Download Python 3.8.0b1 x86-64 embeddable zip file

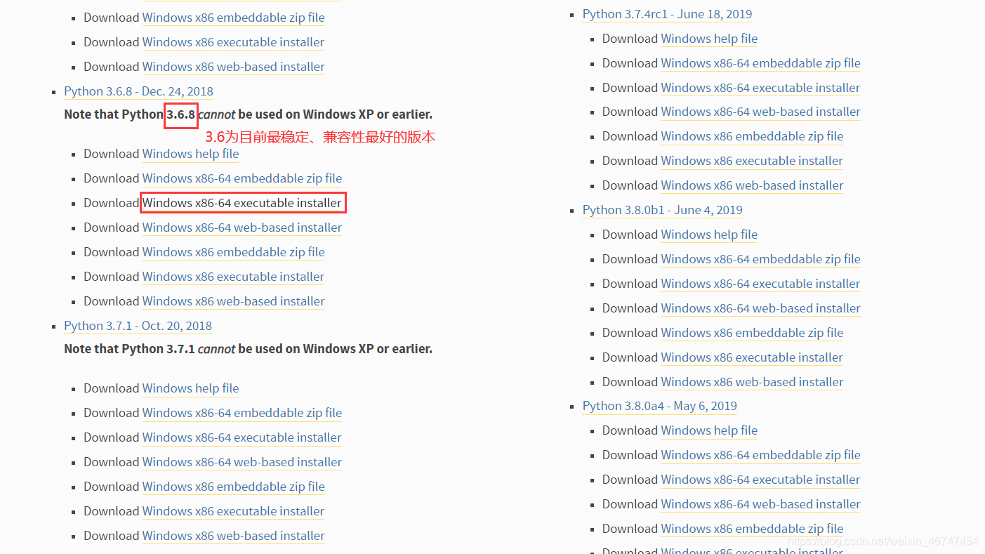tap(761, 259)
